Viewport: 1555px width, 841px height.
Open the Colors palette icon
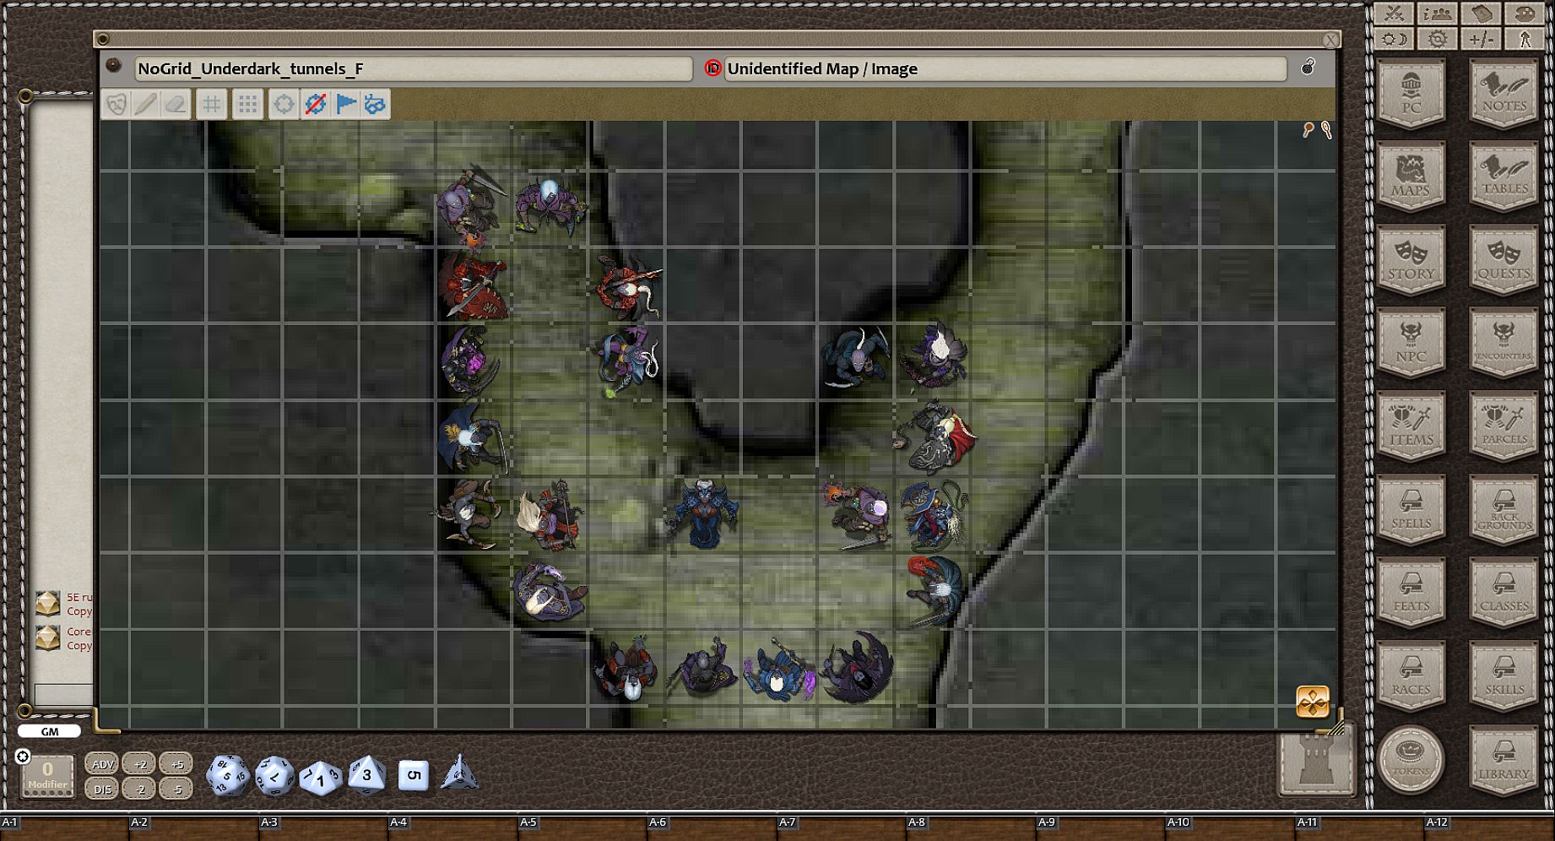click(x=1525, y=14)
